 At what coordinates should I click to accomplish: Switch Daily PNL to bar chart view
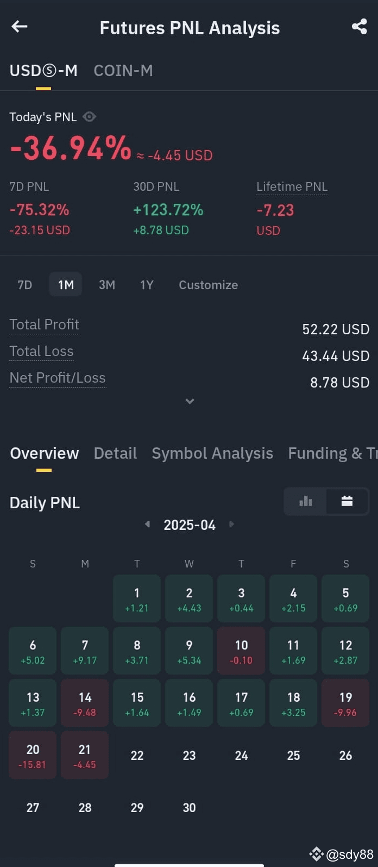[x=305, y=501]
